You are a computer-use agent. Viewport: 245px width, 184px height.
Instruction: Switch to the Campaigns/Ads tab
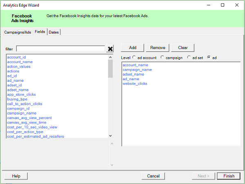tap(18, 32)
